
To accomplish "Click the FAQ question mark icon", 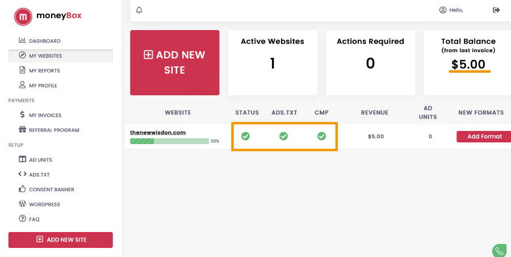I will point(22,218).
